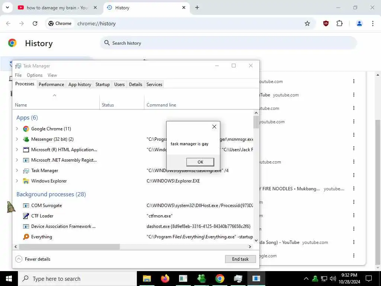Open the notification center icon

coord(369,279)
